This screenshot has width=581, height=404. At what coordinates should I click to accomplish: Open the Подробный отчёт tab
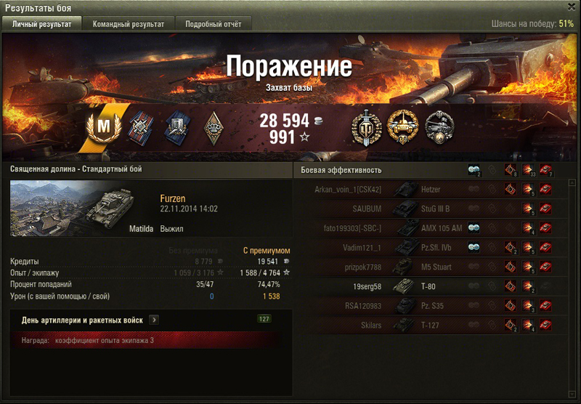tap(213, 24)
